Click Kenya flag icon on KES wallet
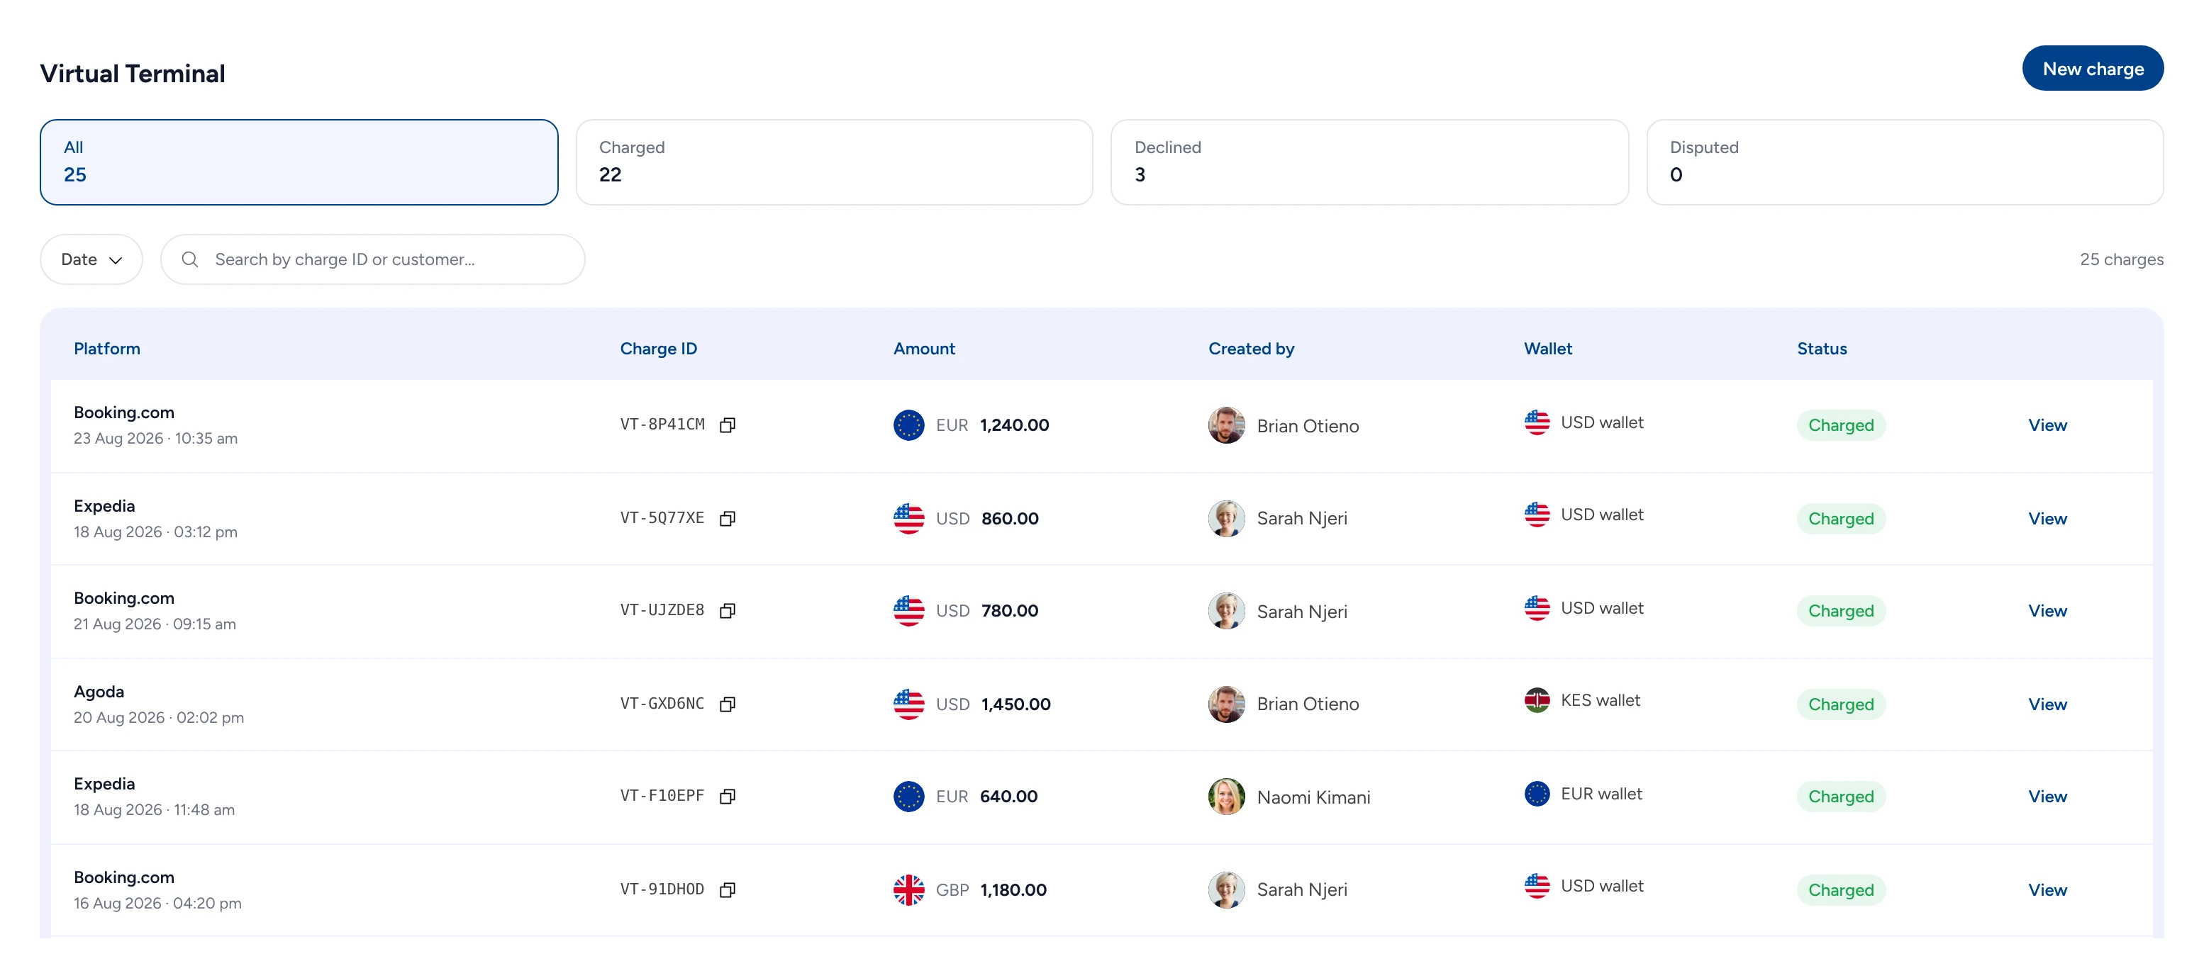Image resolution: width=2204 pixels, height=978 pixels. pos(1537,700)
